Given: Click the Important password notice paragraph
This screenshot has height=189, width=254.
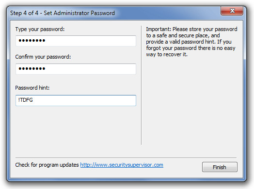Looking at the screenshot, I should coord(191,42).
